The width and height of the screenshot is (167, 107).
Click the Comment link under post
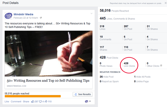click(16, 102)
